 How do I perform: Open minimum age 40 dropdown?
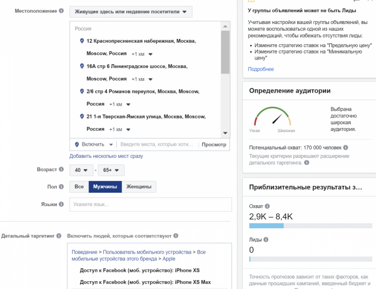coord(81,171)
